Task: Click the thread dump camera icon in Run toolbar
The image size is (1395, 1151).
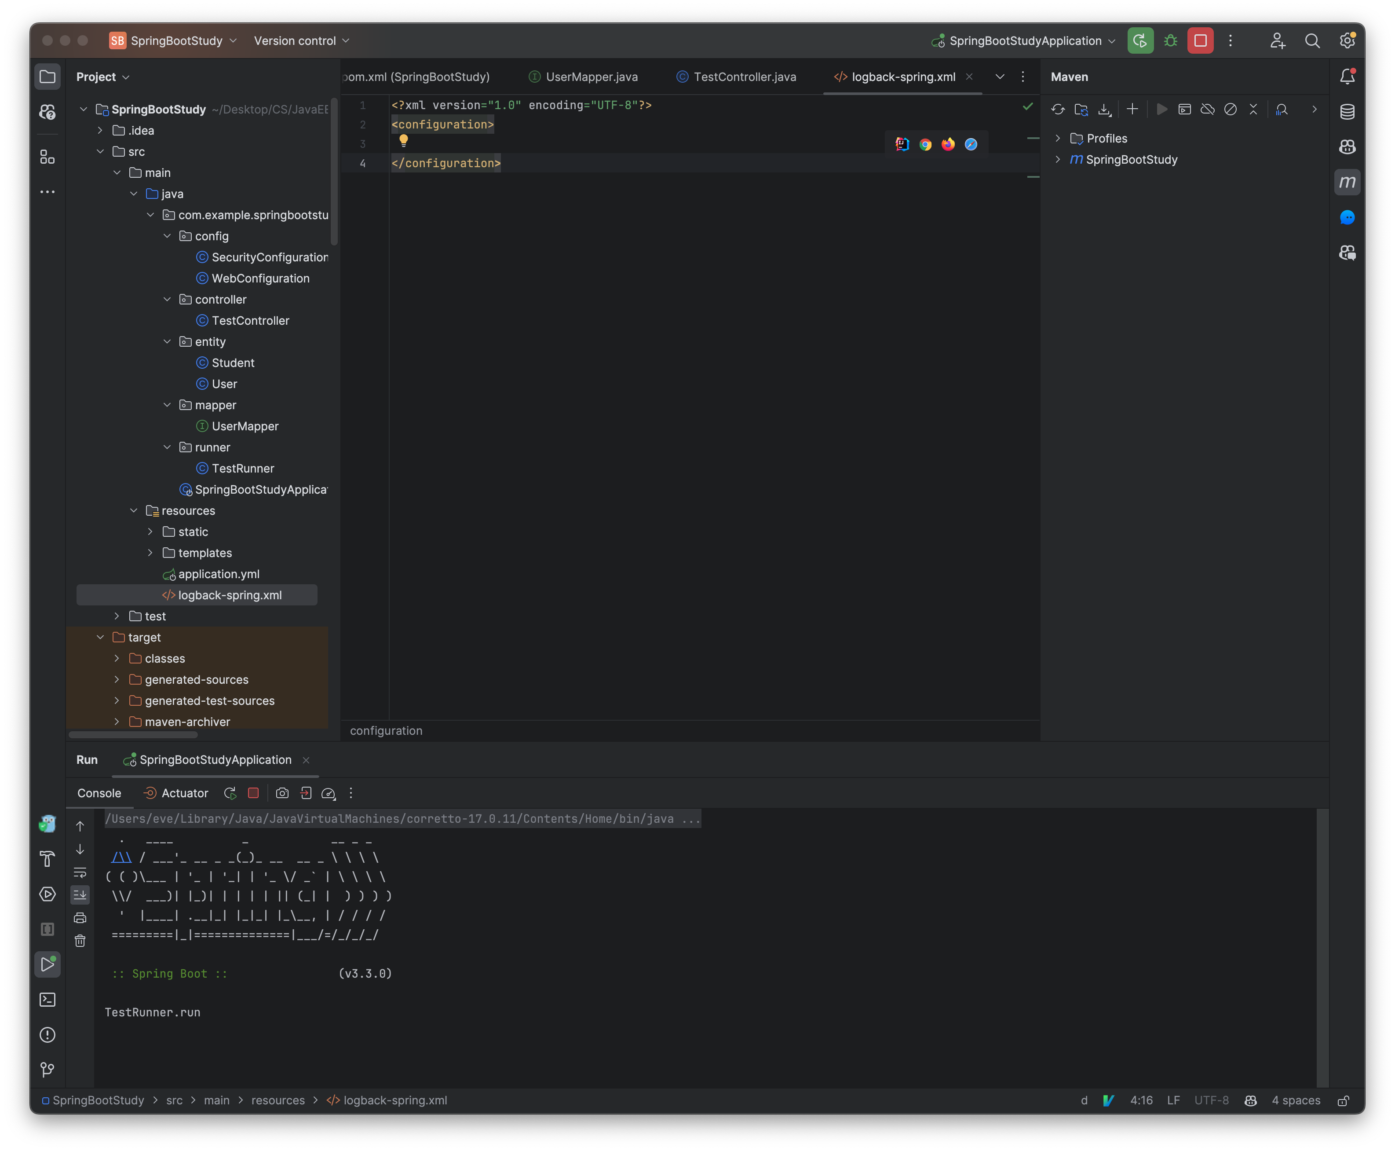Action: click(x=281, y=793)
